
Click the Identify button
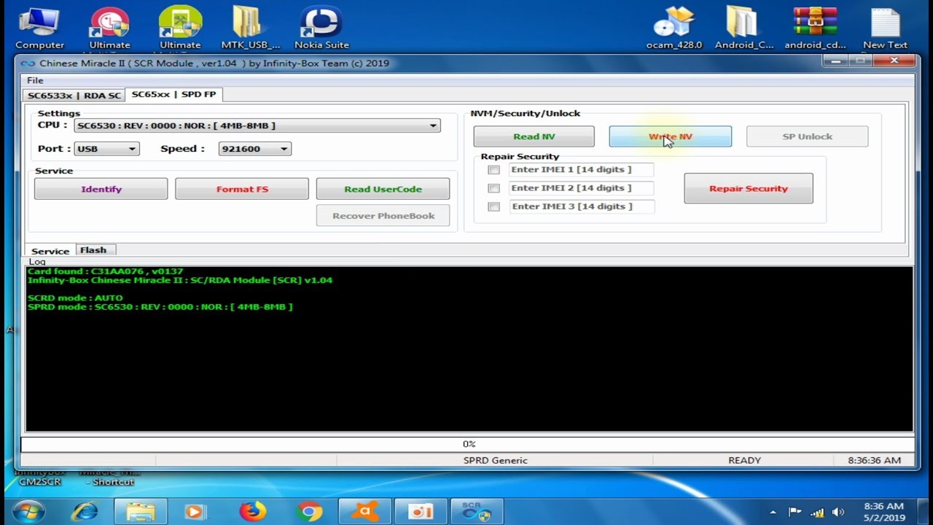(x=101, y=189)
